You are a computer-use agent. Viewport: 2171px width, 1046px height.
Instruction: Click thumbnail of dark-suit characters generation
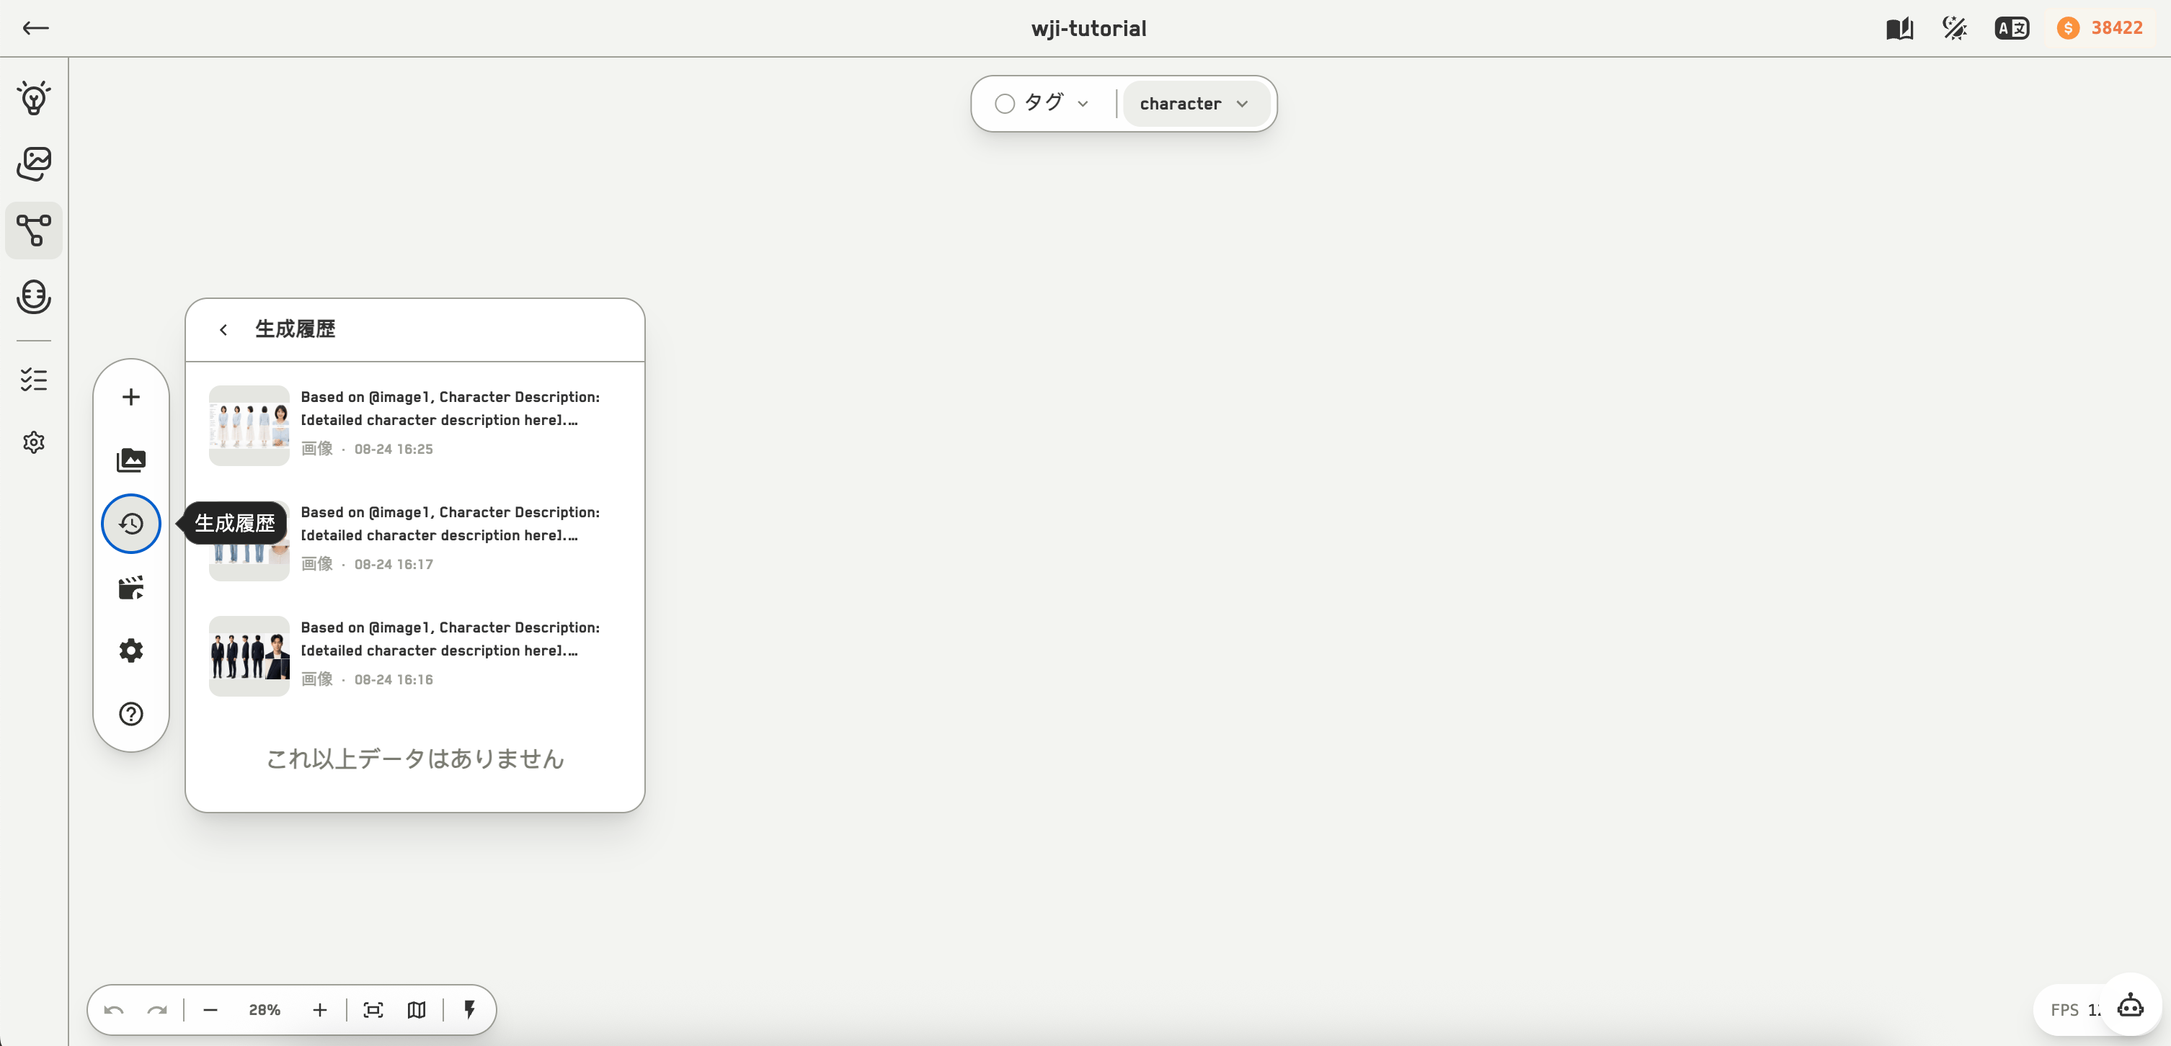pos(249,656)
